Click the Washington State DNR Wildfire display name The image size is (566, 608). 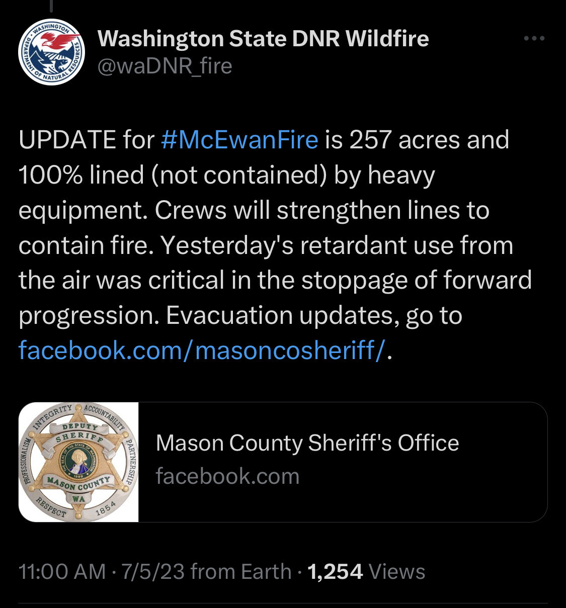pos(263,39)
